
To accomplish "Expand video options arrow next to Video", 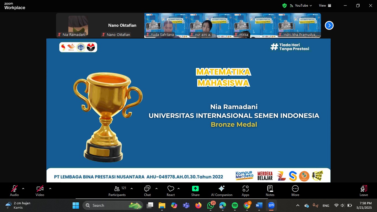I will tap(50, 189).
